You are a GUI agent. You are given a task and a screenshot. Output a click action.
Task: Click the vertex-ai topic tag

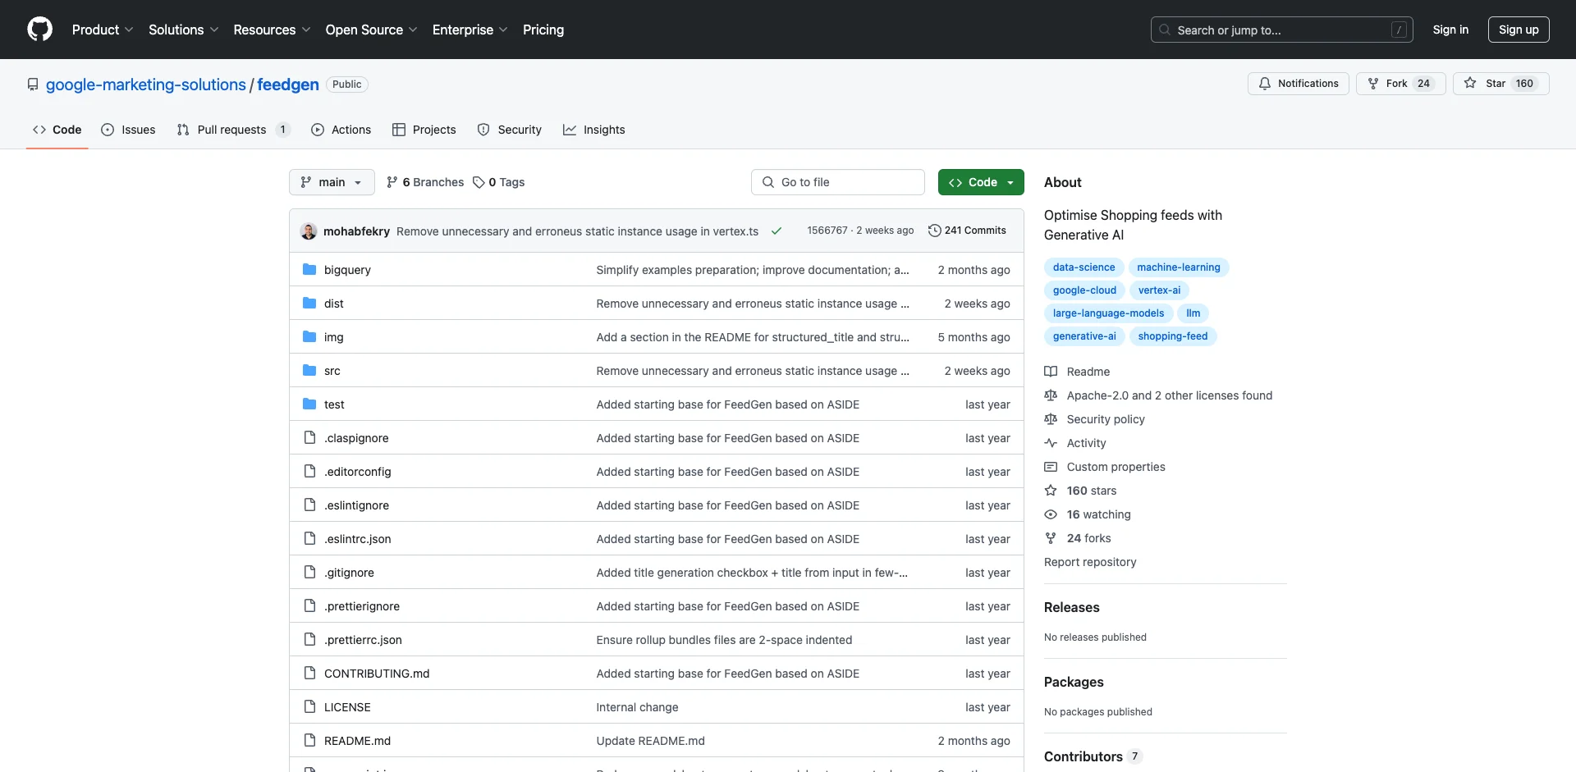[1159, 290]
